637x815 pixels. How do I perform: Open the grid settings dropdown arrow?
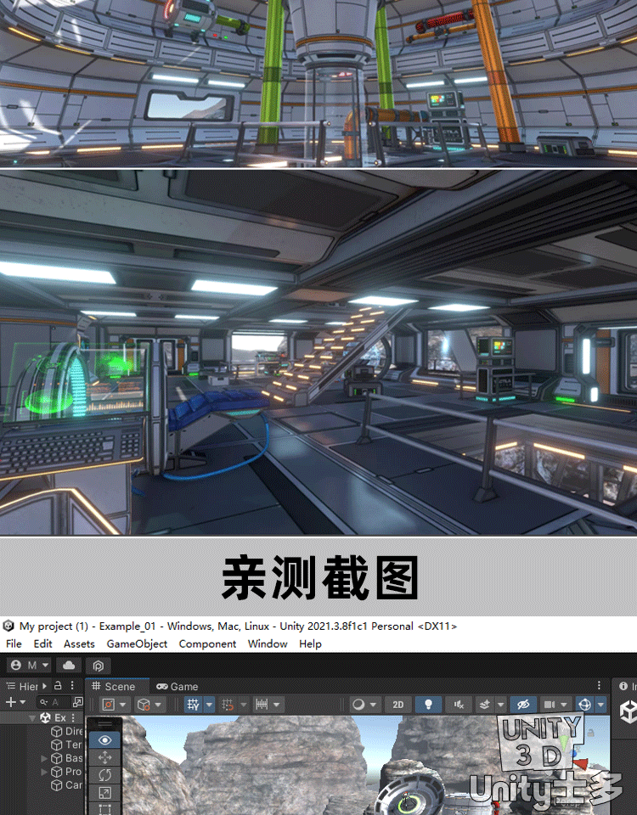[x=209, y=705]
